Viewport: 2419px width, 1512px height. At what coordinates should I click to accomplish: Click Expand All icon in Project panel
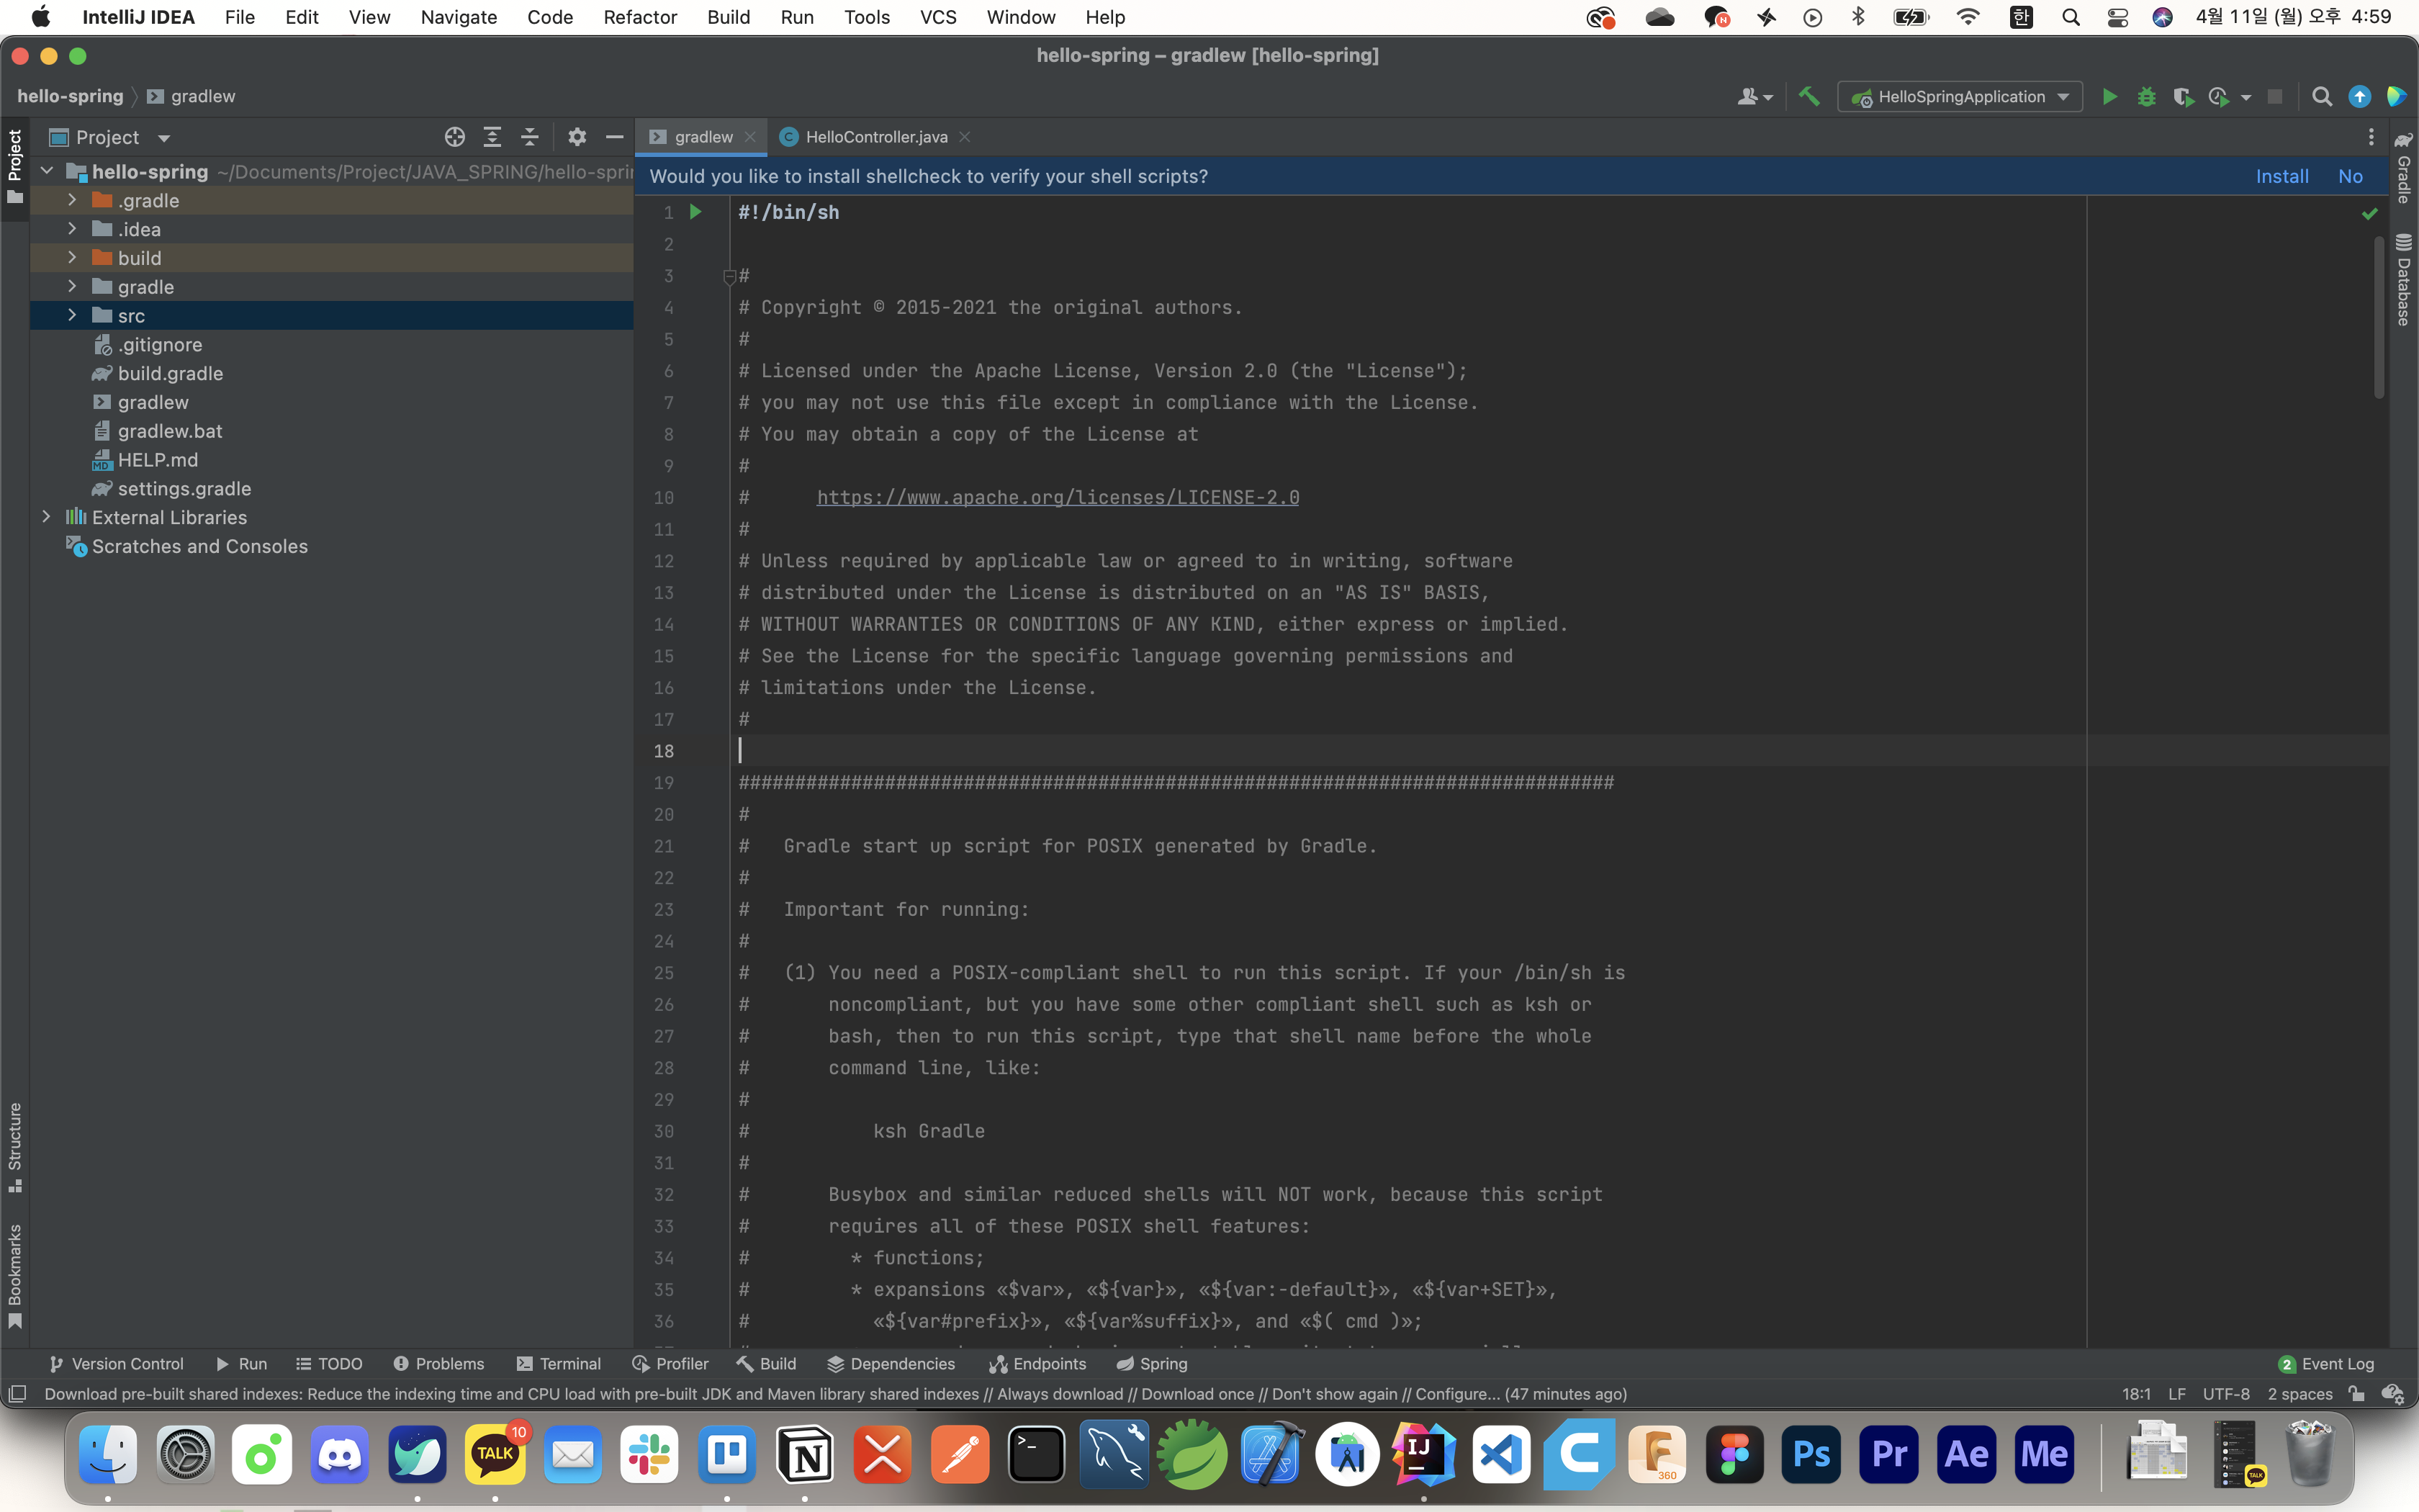point(492,137)
